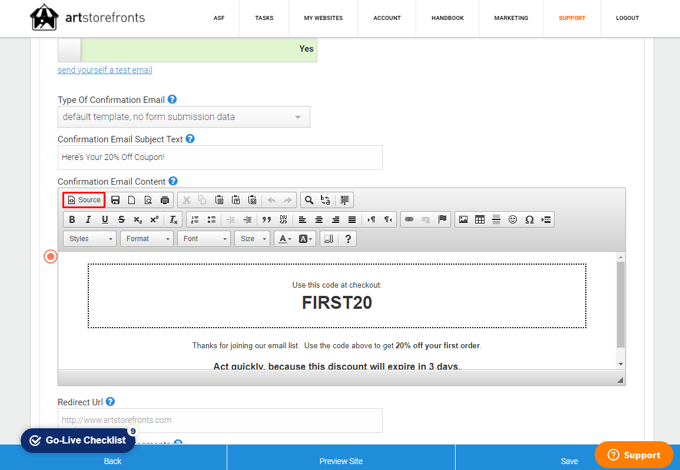Toggle Superscript formatting
This screenshot has width=680, height=470.
tap(154, 219)
